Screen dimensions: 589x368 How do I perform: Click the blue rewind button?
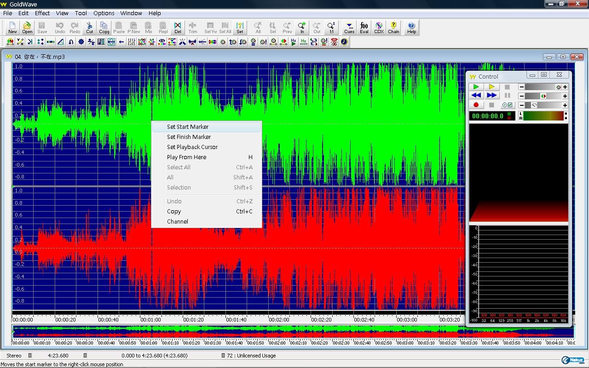coord(476,95)
